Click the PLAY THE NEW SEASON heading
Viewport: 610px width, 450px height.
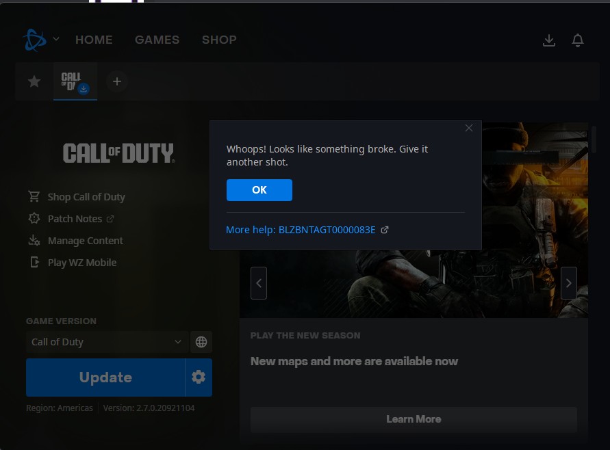305,335
